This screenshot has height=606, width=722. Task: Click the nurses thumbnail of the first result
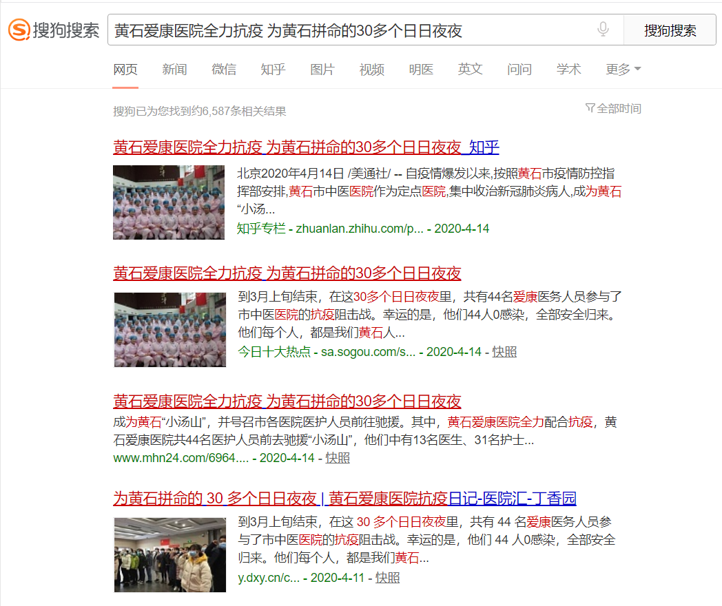coord(169,202)
